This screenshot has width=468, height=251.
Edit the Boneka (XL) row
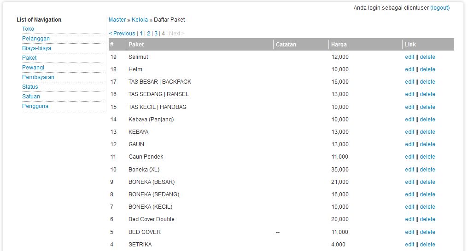(409, 170)
